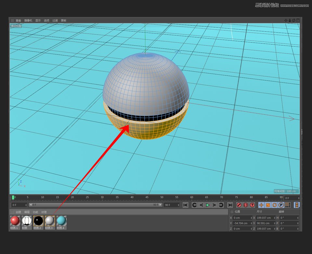The image size is (312, 254).
Task: Click the record keyframe red icon
Action: (x=239, y=205)
